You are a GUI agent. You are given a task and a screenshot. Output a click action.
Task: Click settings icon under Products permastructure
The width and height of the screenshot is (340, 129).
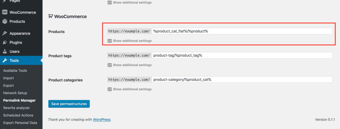tap(110, 41)
